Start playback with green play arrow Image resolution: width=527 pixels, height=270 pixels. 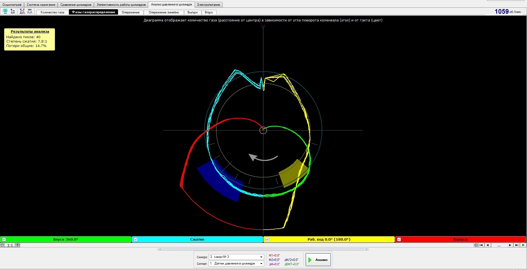tap(523, 245)
